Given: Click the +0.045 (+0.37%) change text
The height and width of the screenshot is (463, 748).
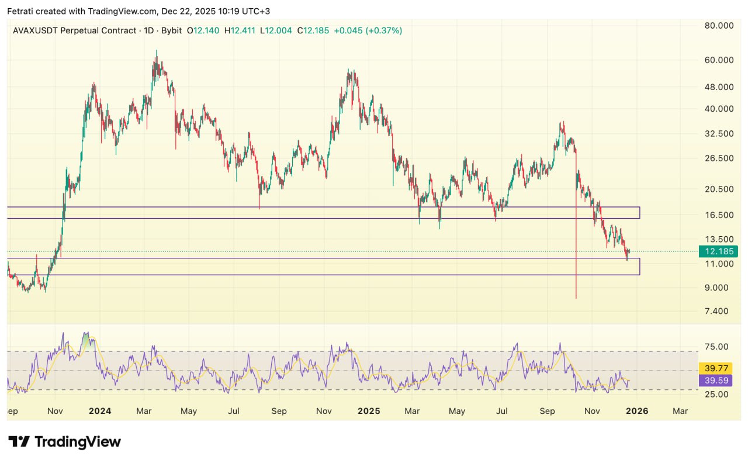Looking at the screenshot, I should pos(368,30).
